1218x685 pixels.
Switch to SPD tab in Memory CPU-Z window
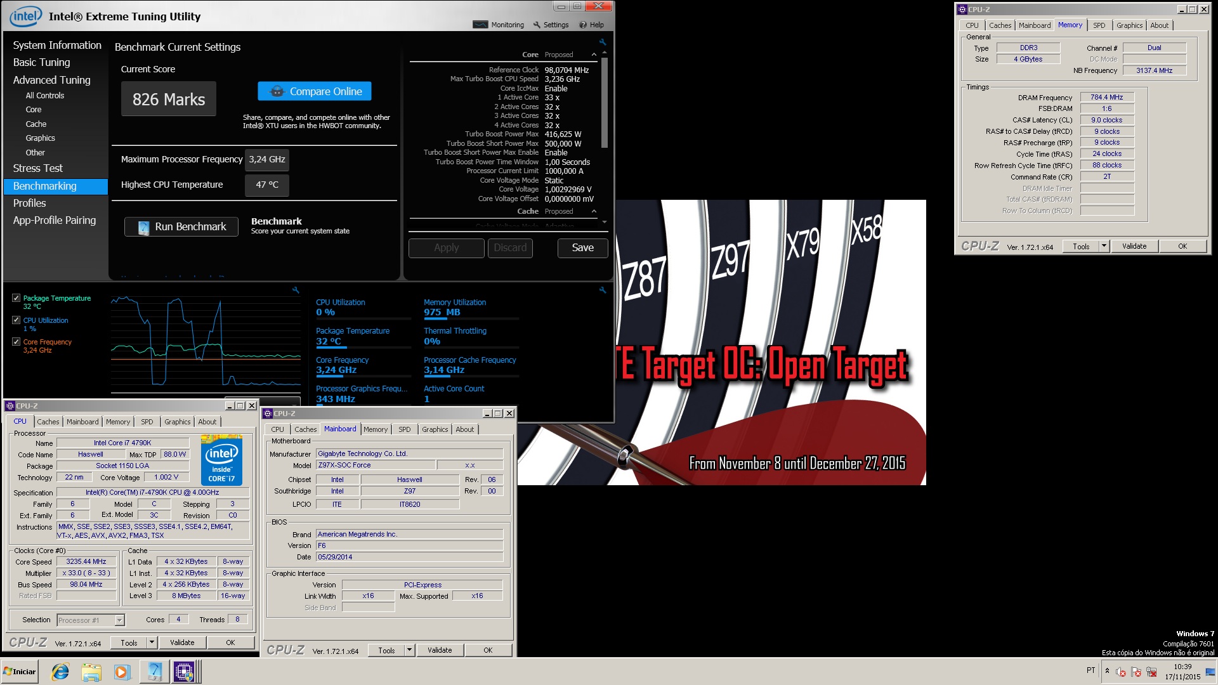1099,25
